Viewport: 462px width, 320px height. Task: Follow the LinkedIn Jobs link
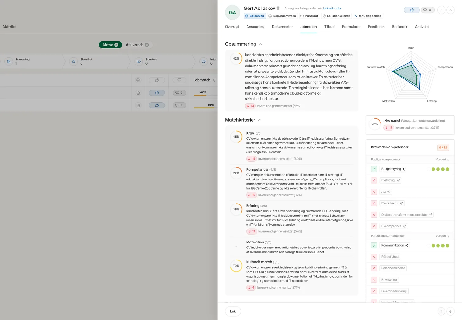click(x=332, y=9)
